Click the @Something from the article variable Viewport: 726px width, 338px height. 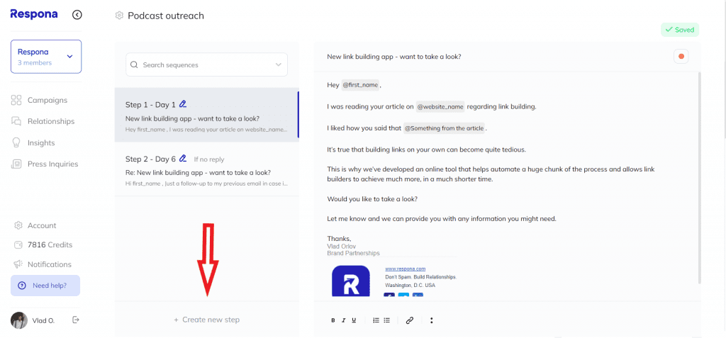point(444,128)
